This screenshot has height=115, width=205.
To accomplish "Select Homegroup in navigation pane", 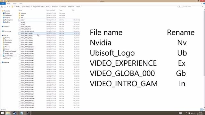I will click(6, 31).
